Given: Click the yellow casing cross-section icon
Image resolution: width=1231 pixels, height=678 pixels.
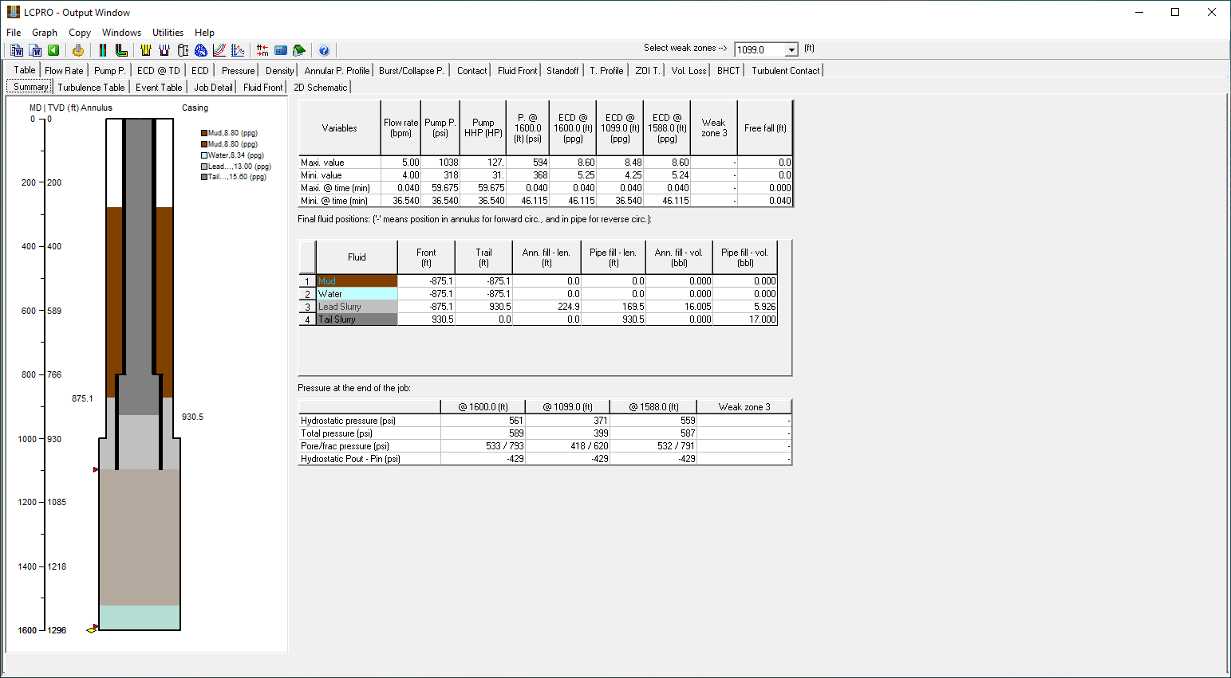Looking at the screenshot, I should 145,50.
